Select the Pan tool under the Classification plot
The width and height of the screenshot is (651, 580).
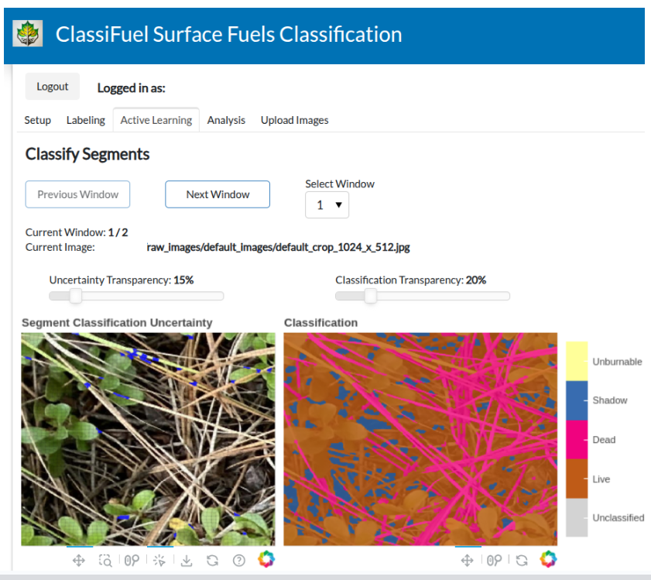468,559
